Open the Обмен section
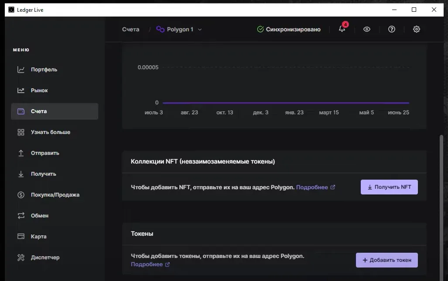 click(x=54, y=216)
